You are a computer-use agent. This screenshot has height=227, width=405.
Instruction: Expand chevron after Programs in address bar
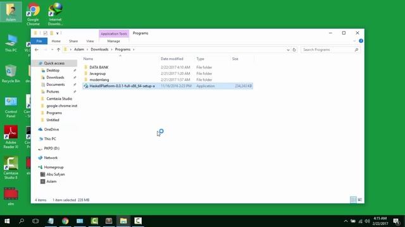pos(134,49)
